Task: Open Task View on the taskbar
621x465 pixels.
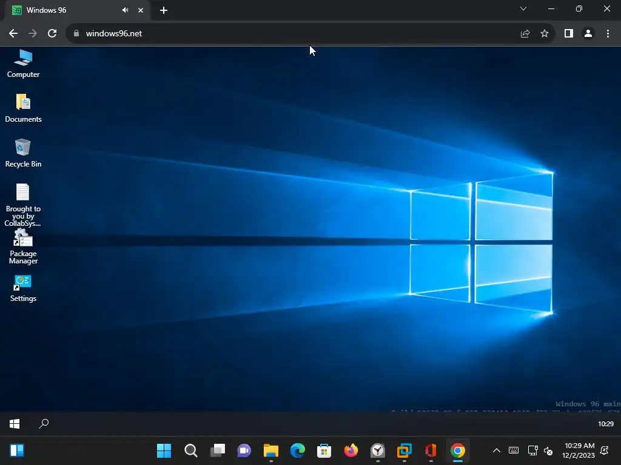Action: [218, 450]
